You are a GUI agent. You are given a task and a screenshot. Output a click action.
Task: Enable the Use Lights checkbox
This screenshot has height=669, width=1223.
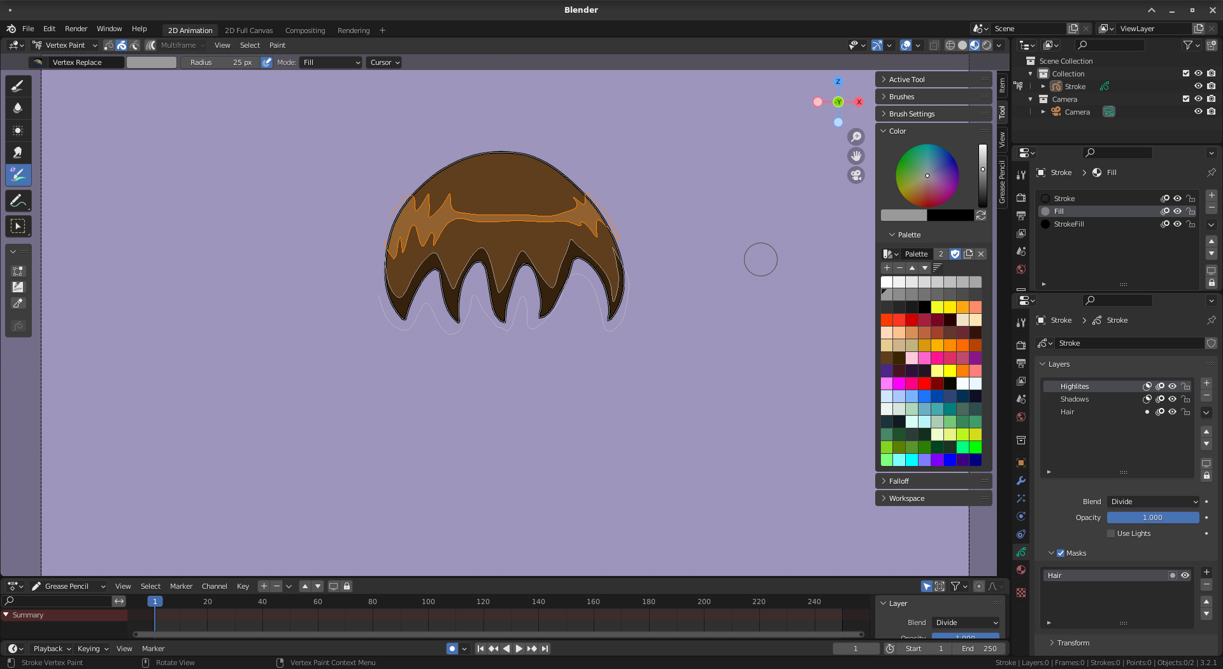[1111, 533]
